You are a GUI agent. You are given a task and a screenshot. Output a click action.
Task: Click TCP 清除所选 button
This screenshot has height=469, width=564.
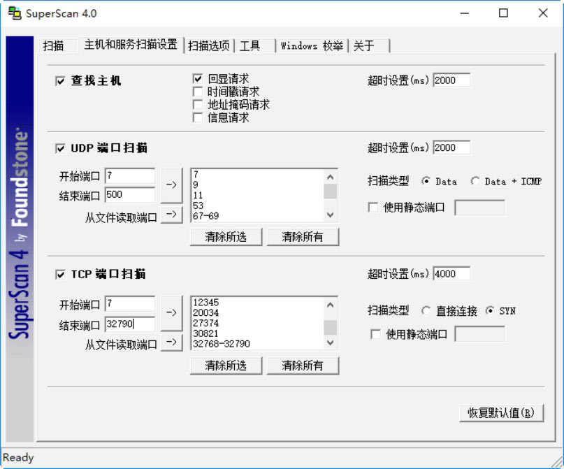pyautogui.click(x=226, y=366)
